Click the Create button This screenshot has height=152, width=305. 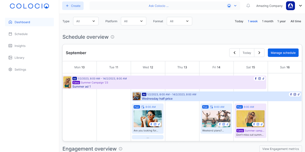pyautogui.click(x=73, y=6)
